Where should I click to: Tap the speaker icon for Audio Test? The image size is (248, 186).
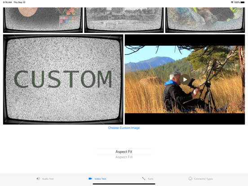pos(38,178)
